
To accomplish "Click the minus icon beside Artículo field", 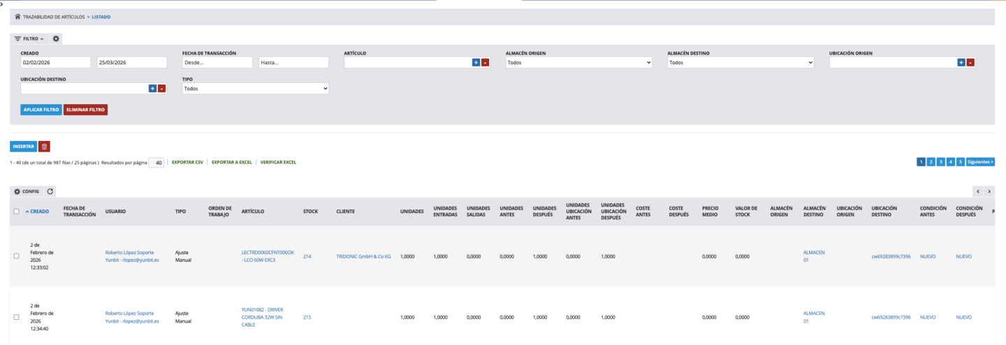I will click(x=486, y=62).
